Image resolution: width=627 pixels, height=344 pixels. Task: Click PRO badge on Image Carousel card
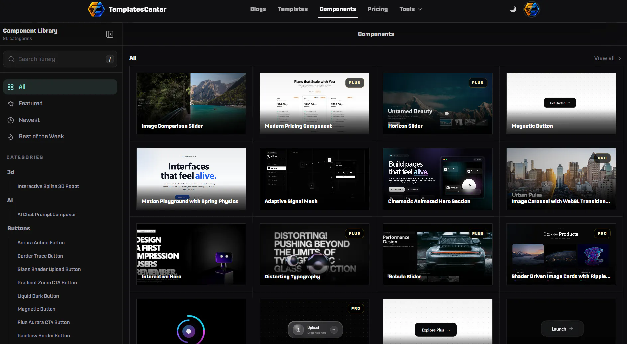pyautogui.click(x=602, y=158)
